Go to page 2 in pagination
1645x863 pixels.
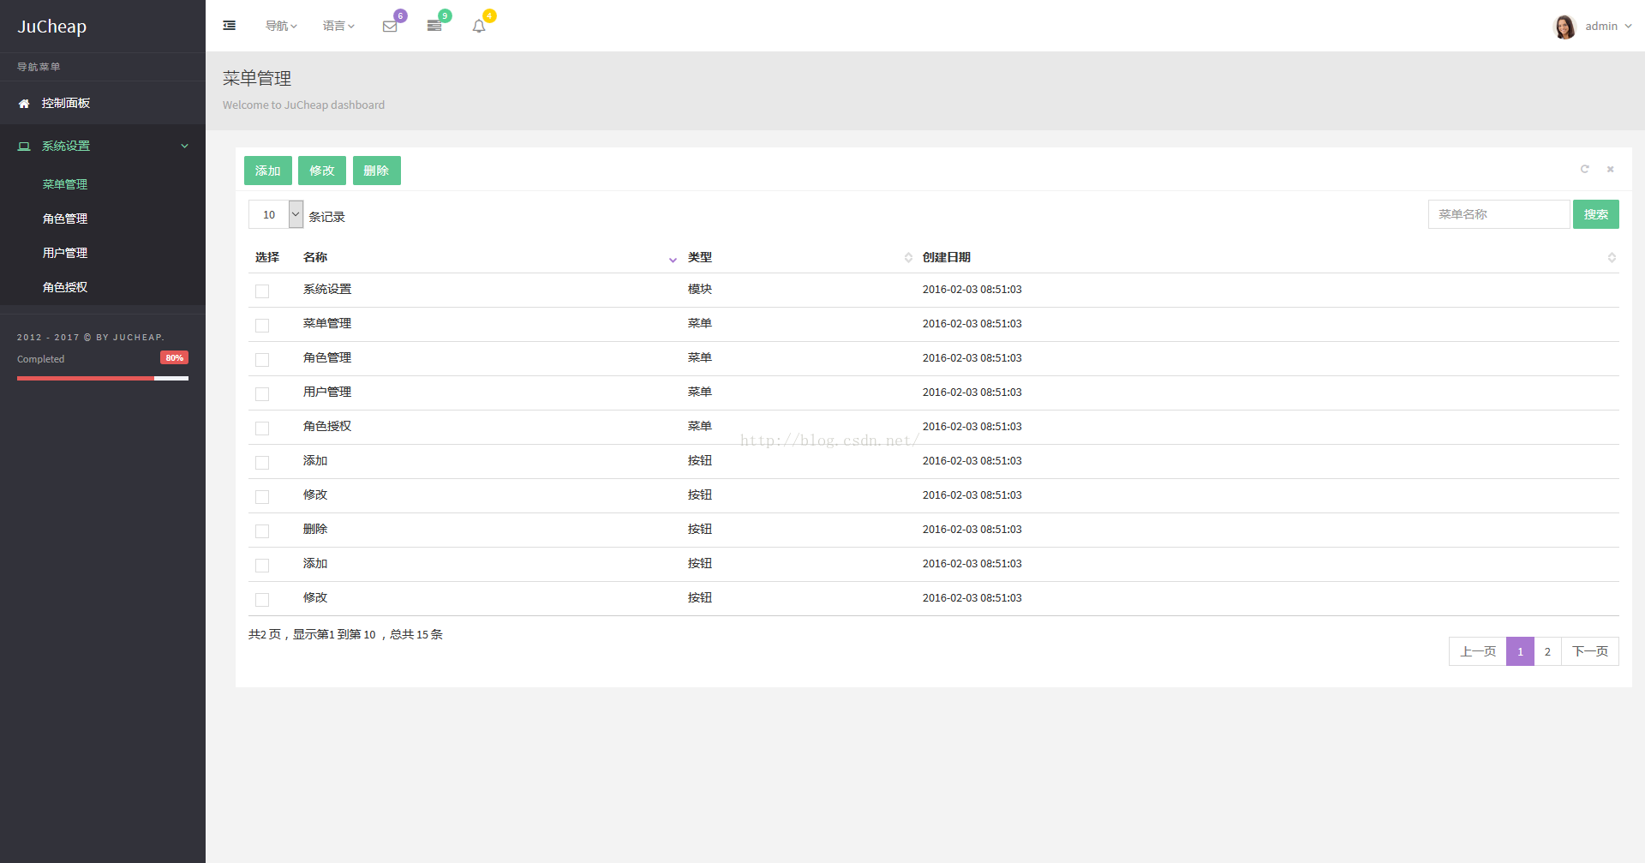coord(1547,651)
